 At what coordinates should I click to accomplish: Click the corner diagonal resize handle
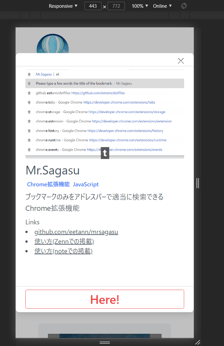tap(198, 342)
